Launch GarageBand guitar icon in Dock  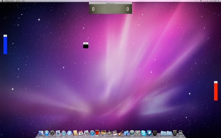click(121, 133)
